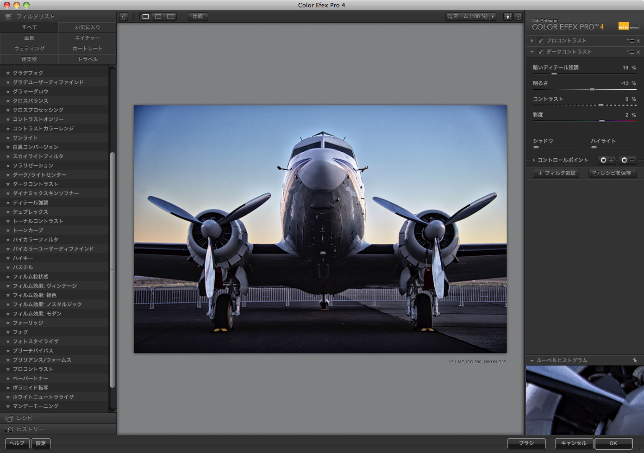Viewport: 644px width, 453px height.
Task: Collapse the ダークコントラスト filter settings
Action: (531, 51)
